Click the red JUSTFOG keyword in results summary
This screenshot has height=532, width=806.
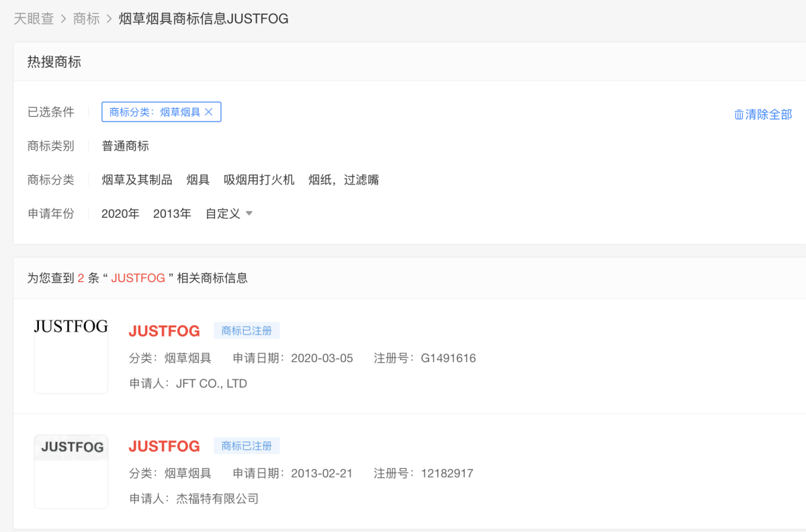tap(138, 278)
